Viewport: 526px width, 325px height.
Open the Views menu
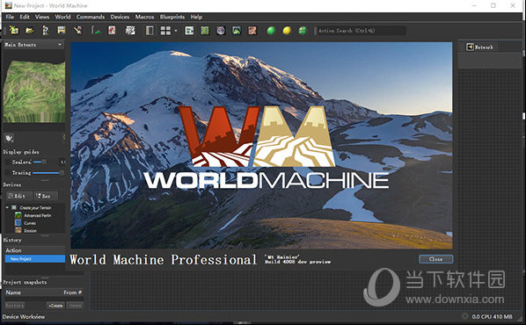42,17
